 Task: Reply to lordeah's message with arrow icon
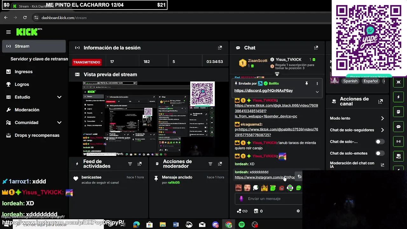(299, 177)
